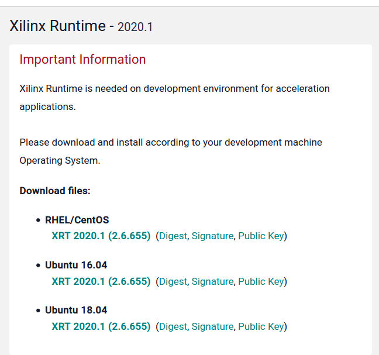Open Public Key link under RHEL/CentOS
Image resolution: width=379 pixels, height=355 pixels.
coord(261,236)
